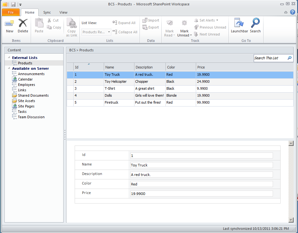Click the Paste clipboard icon
Screen dimensions: 298x233
tap(39, 23)
